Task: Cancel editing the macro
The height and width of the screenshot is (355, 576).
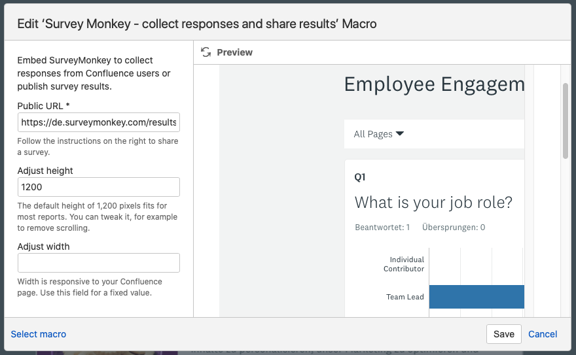Action: tap(543, 334)
